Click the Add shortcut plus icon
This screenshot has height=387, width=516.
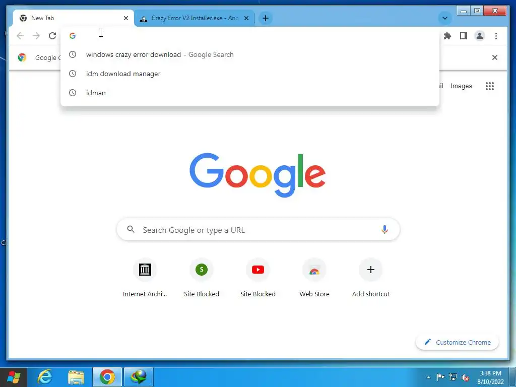(x=371, y=270)
